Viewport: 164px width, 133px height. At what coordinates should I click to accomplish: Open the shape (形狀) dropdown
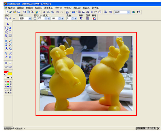[30, 18]
